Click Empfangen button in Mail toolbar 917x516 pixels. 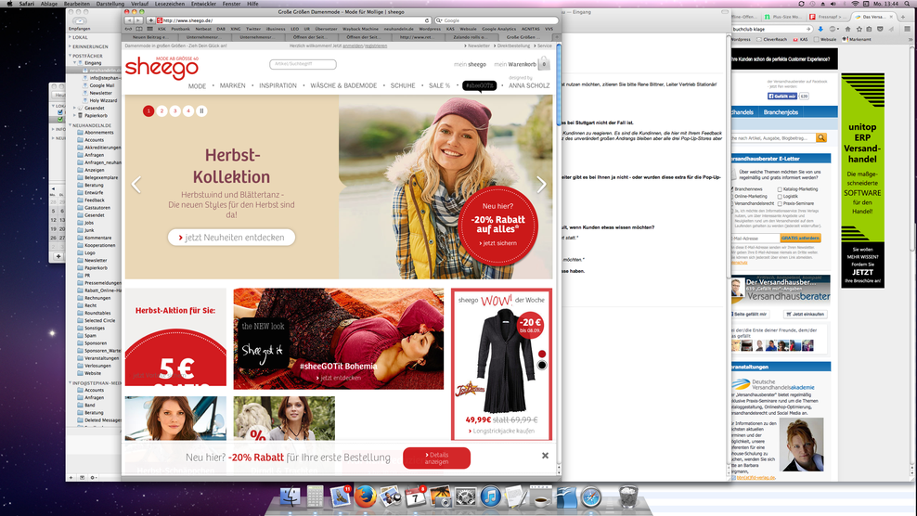pos(79,23)
